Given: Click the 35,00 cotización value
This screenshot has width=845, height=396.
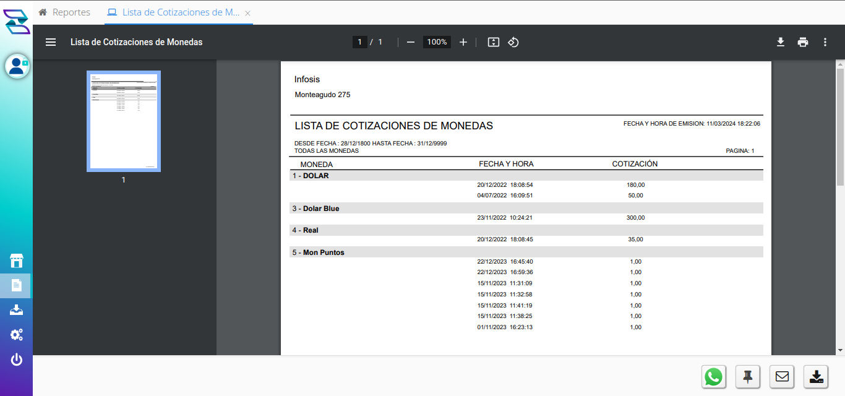Looking at the screenshot, I should pyautogui.click(x=635, y=239).
